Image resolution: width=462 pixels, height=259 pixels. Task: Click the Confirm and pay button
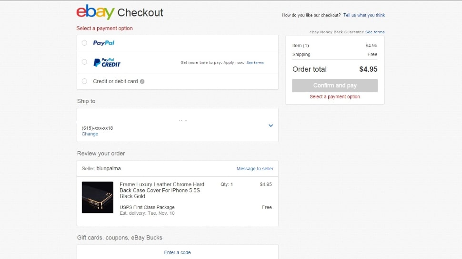point(335,86)
